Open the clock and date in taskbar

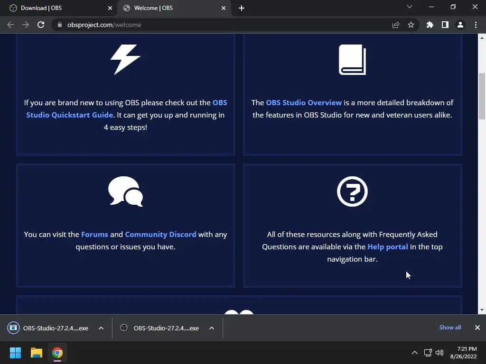pyautogui.click(x=463, y=353)
